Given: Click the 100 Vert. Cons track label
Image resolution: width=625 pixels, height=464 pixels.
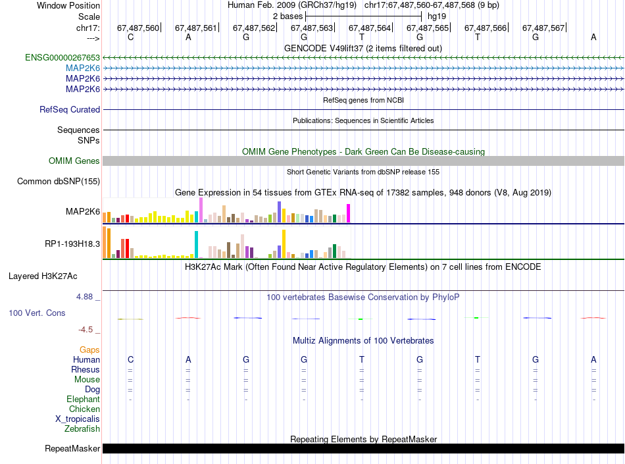Looking at the screenshot, I should [x=37, y=313].
